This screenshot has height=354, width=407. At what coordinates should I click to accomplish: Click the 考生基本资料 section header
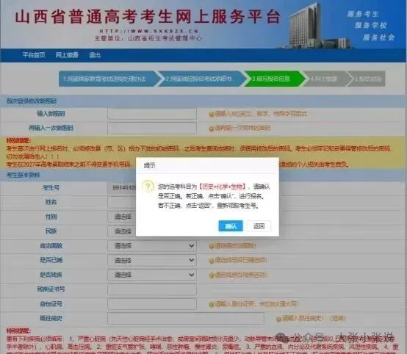pos(23,176)
